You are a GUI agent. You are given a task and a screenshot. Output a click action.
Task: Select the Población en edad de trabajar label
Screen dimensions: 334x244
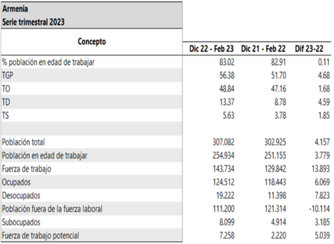(x=45, y=155)
